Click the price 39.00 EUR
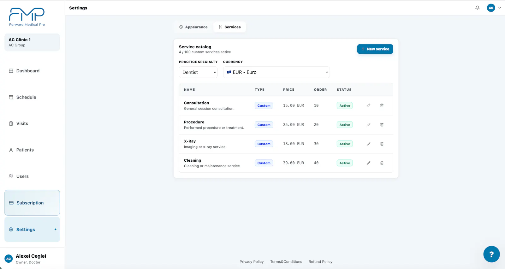Viewport: 505px width, 269px height. pos(294,163)
